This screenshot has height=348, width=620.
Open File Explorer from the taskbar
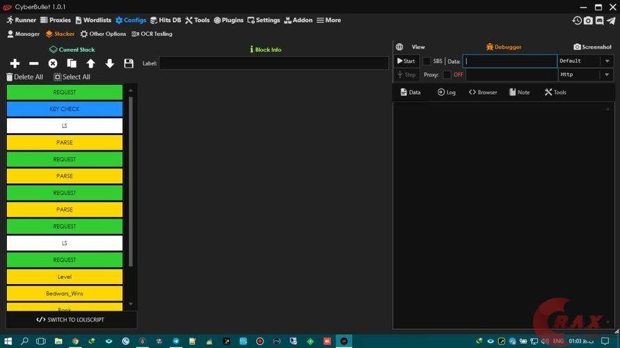coord(58,341)
